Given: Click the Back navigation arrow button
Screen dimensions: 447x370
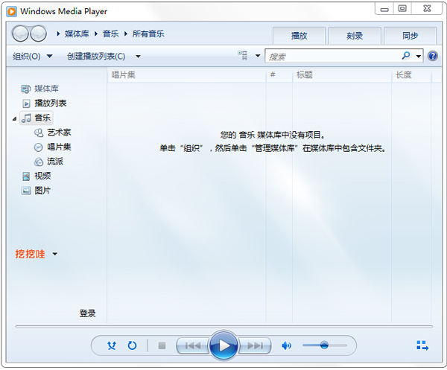Looking at the screenshot, I should pos(20,34).
